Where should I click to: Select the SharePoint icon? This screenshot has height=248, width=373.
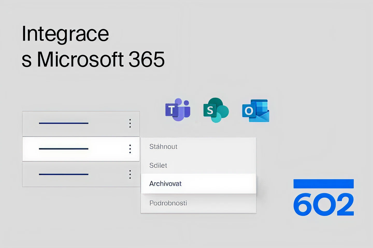coord(216,111)
